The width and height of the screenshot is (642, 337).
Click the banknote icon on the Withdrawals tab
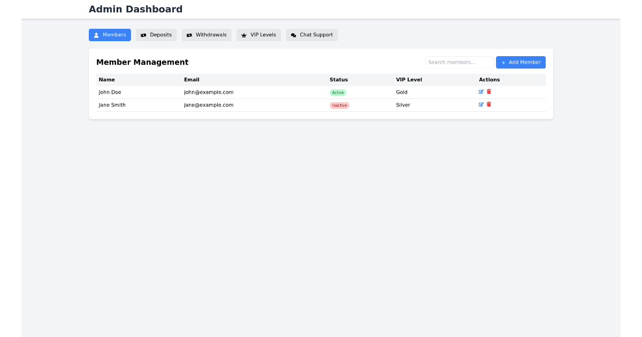tap(189, 35)
